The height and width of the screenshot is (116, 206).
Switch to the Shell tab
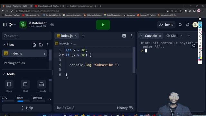(173, 36)
